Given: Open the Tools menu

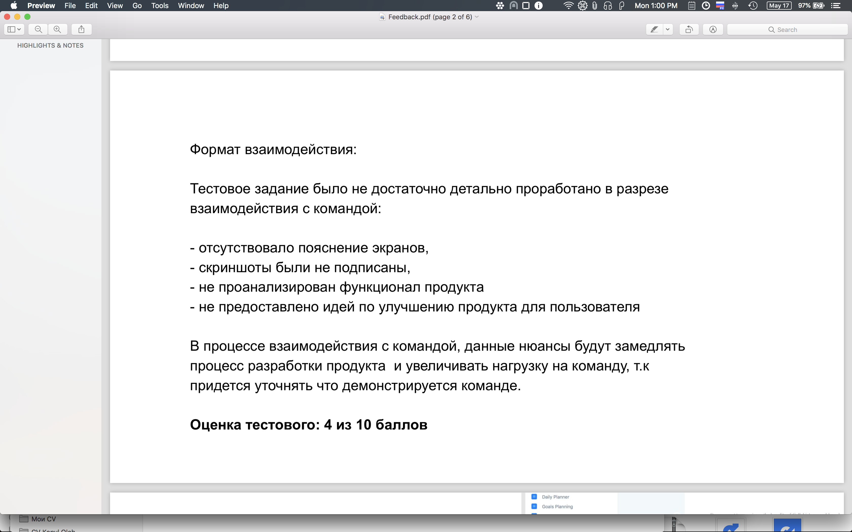Looking at the screenshot, I should 159,6.
